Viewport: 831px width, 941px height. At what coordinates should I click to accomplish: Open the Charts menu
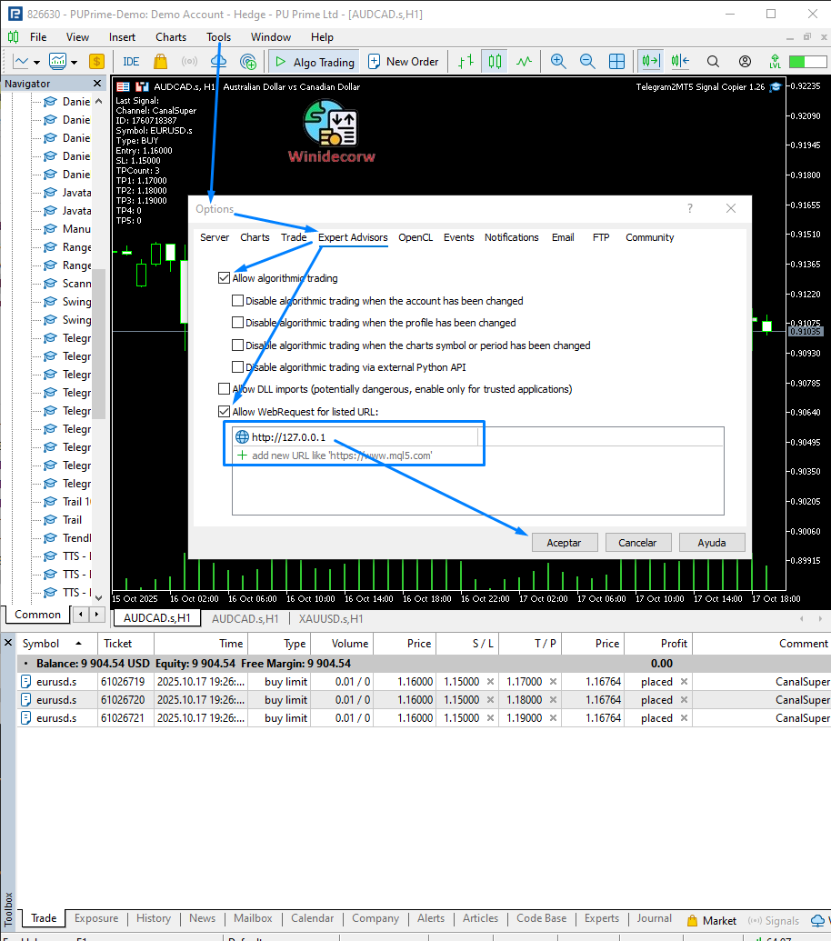point(170,37)
